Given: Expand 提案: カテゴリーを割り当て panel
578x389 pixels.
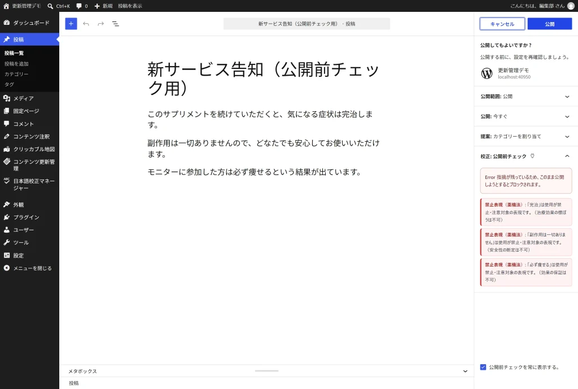Looking at the screenshot, I should pos(526,137).
